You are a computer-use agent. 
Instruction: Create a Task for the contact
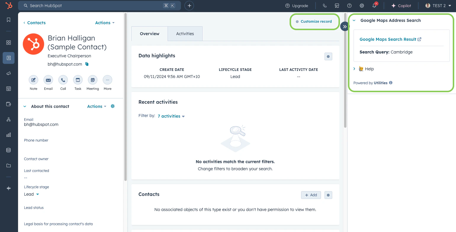pos(78,80)
